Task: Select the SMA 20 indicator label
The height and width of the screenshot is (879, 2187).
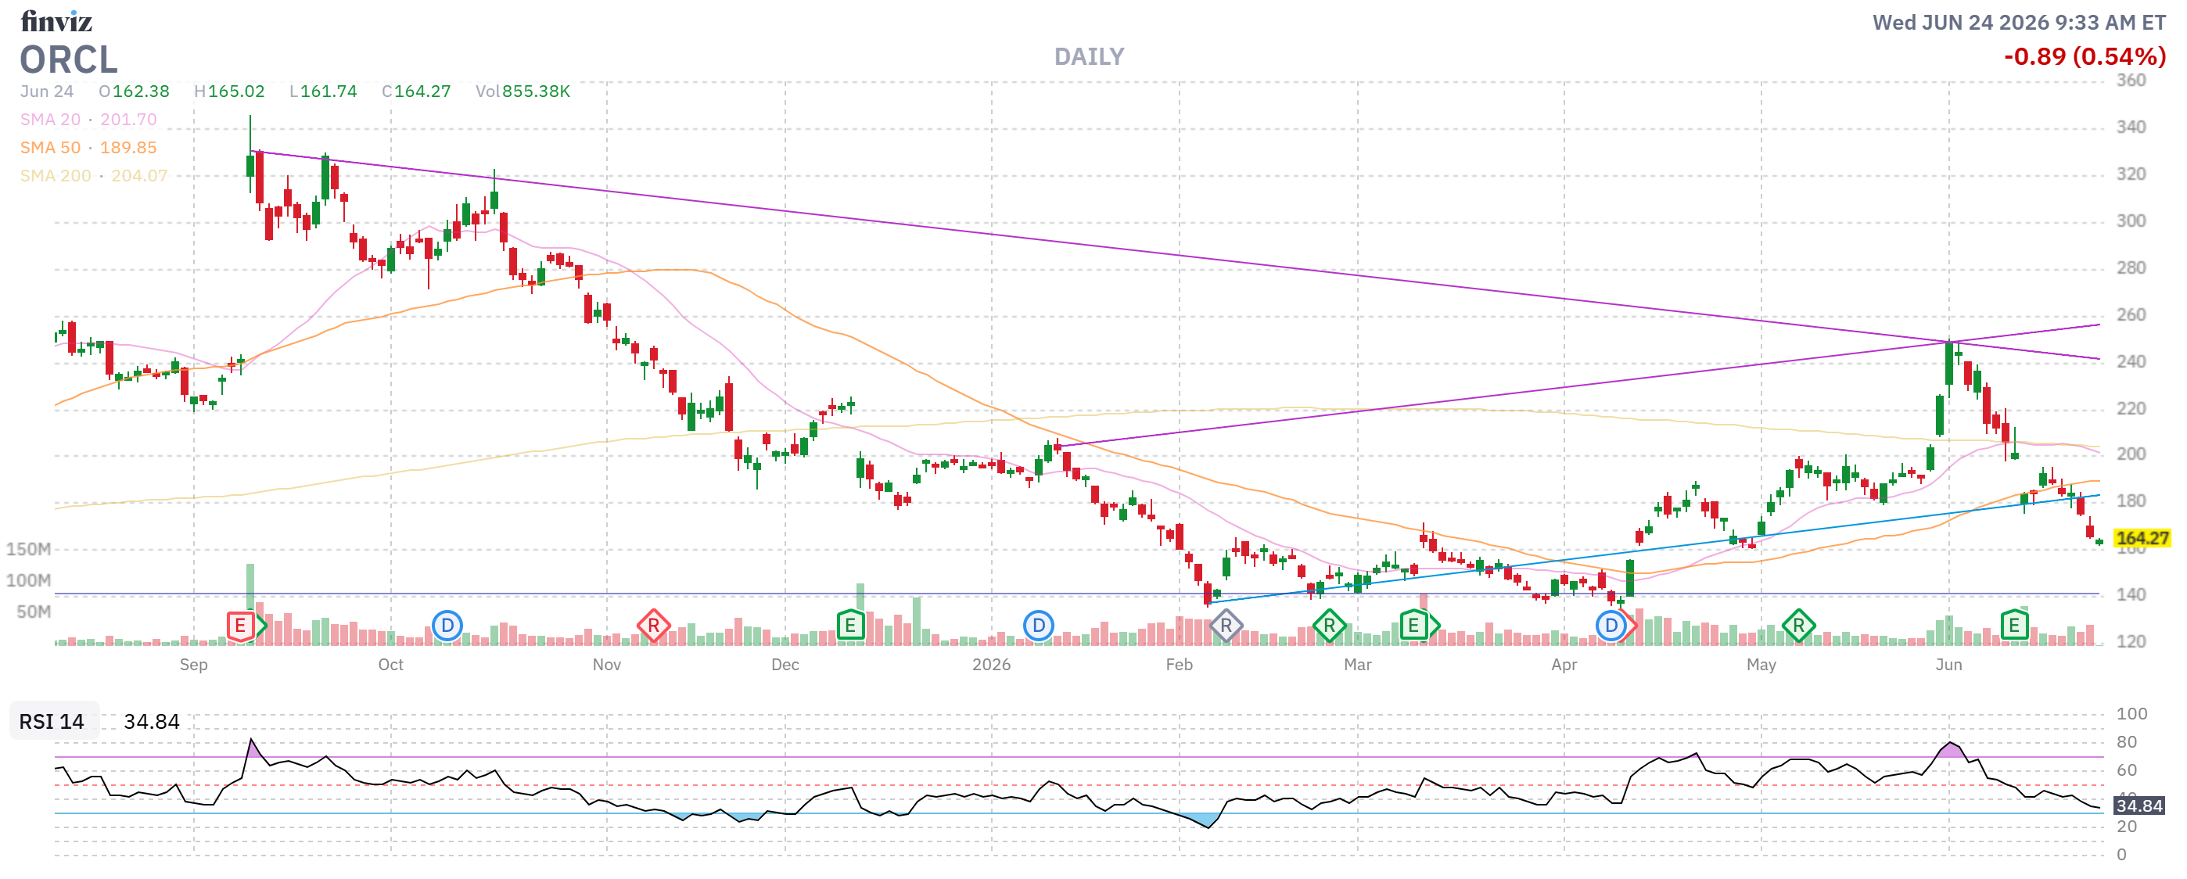Action: click(x=50, y=120)
